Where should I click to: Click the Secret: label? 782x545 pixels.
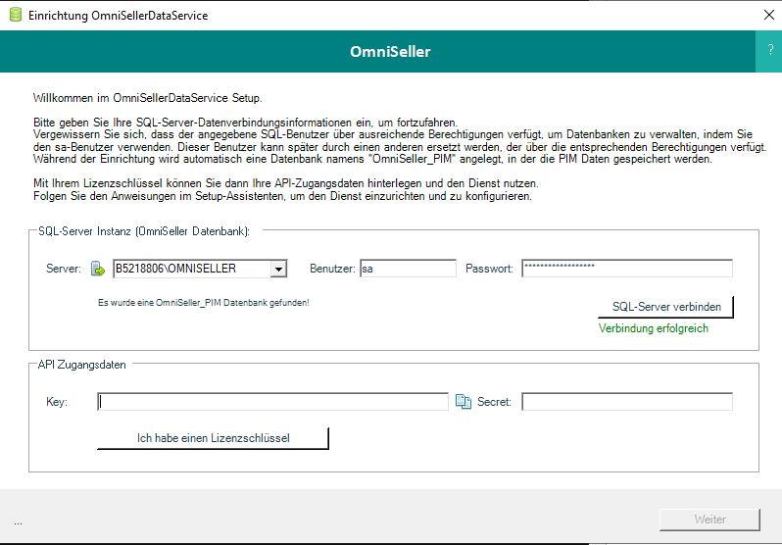[x=494, y=402]
